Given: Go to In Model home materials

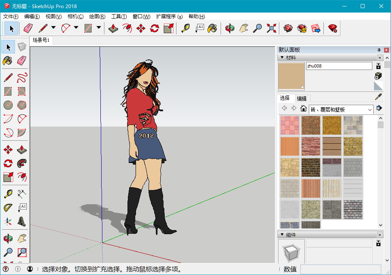Looking at the screenshot, I should (x=304, y=108).
